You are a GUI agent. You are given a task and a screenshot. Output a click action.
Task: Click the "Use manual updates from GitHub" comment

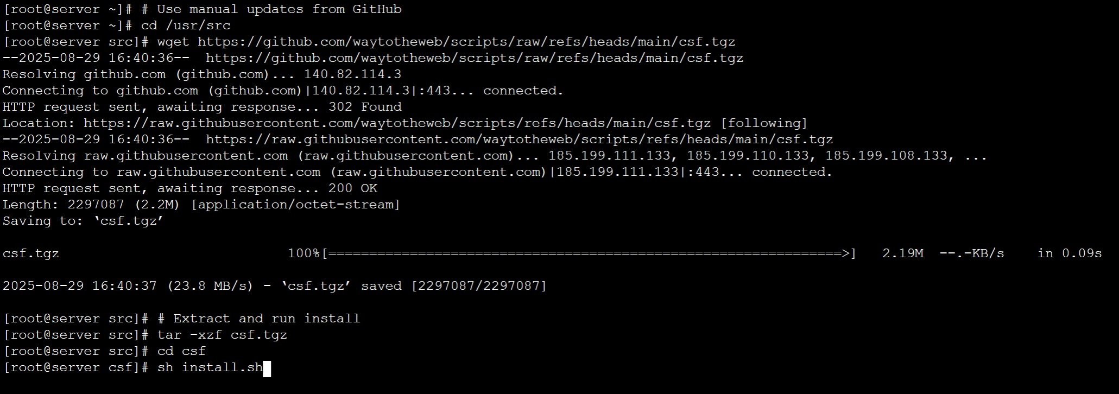[x=279, y=9]
